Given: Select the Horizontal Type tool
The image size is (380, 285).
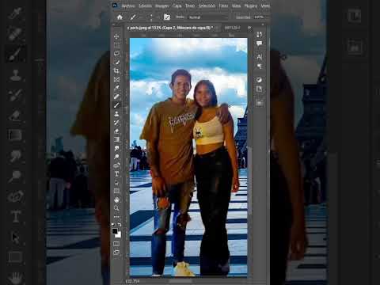Looking at the screenshot, I should (116, 173).
